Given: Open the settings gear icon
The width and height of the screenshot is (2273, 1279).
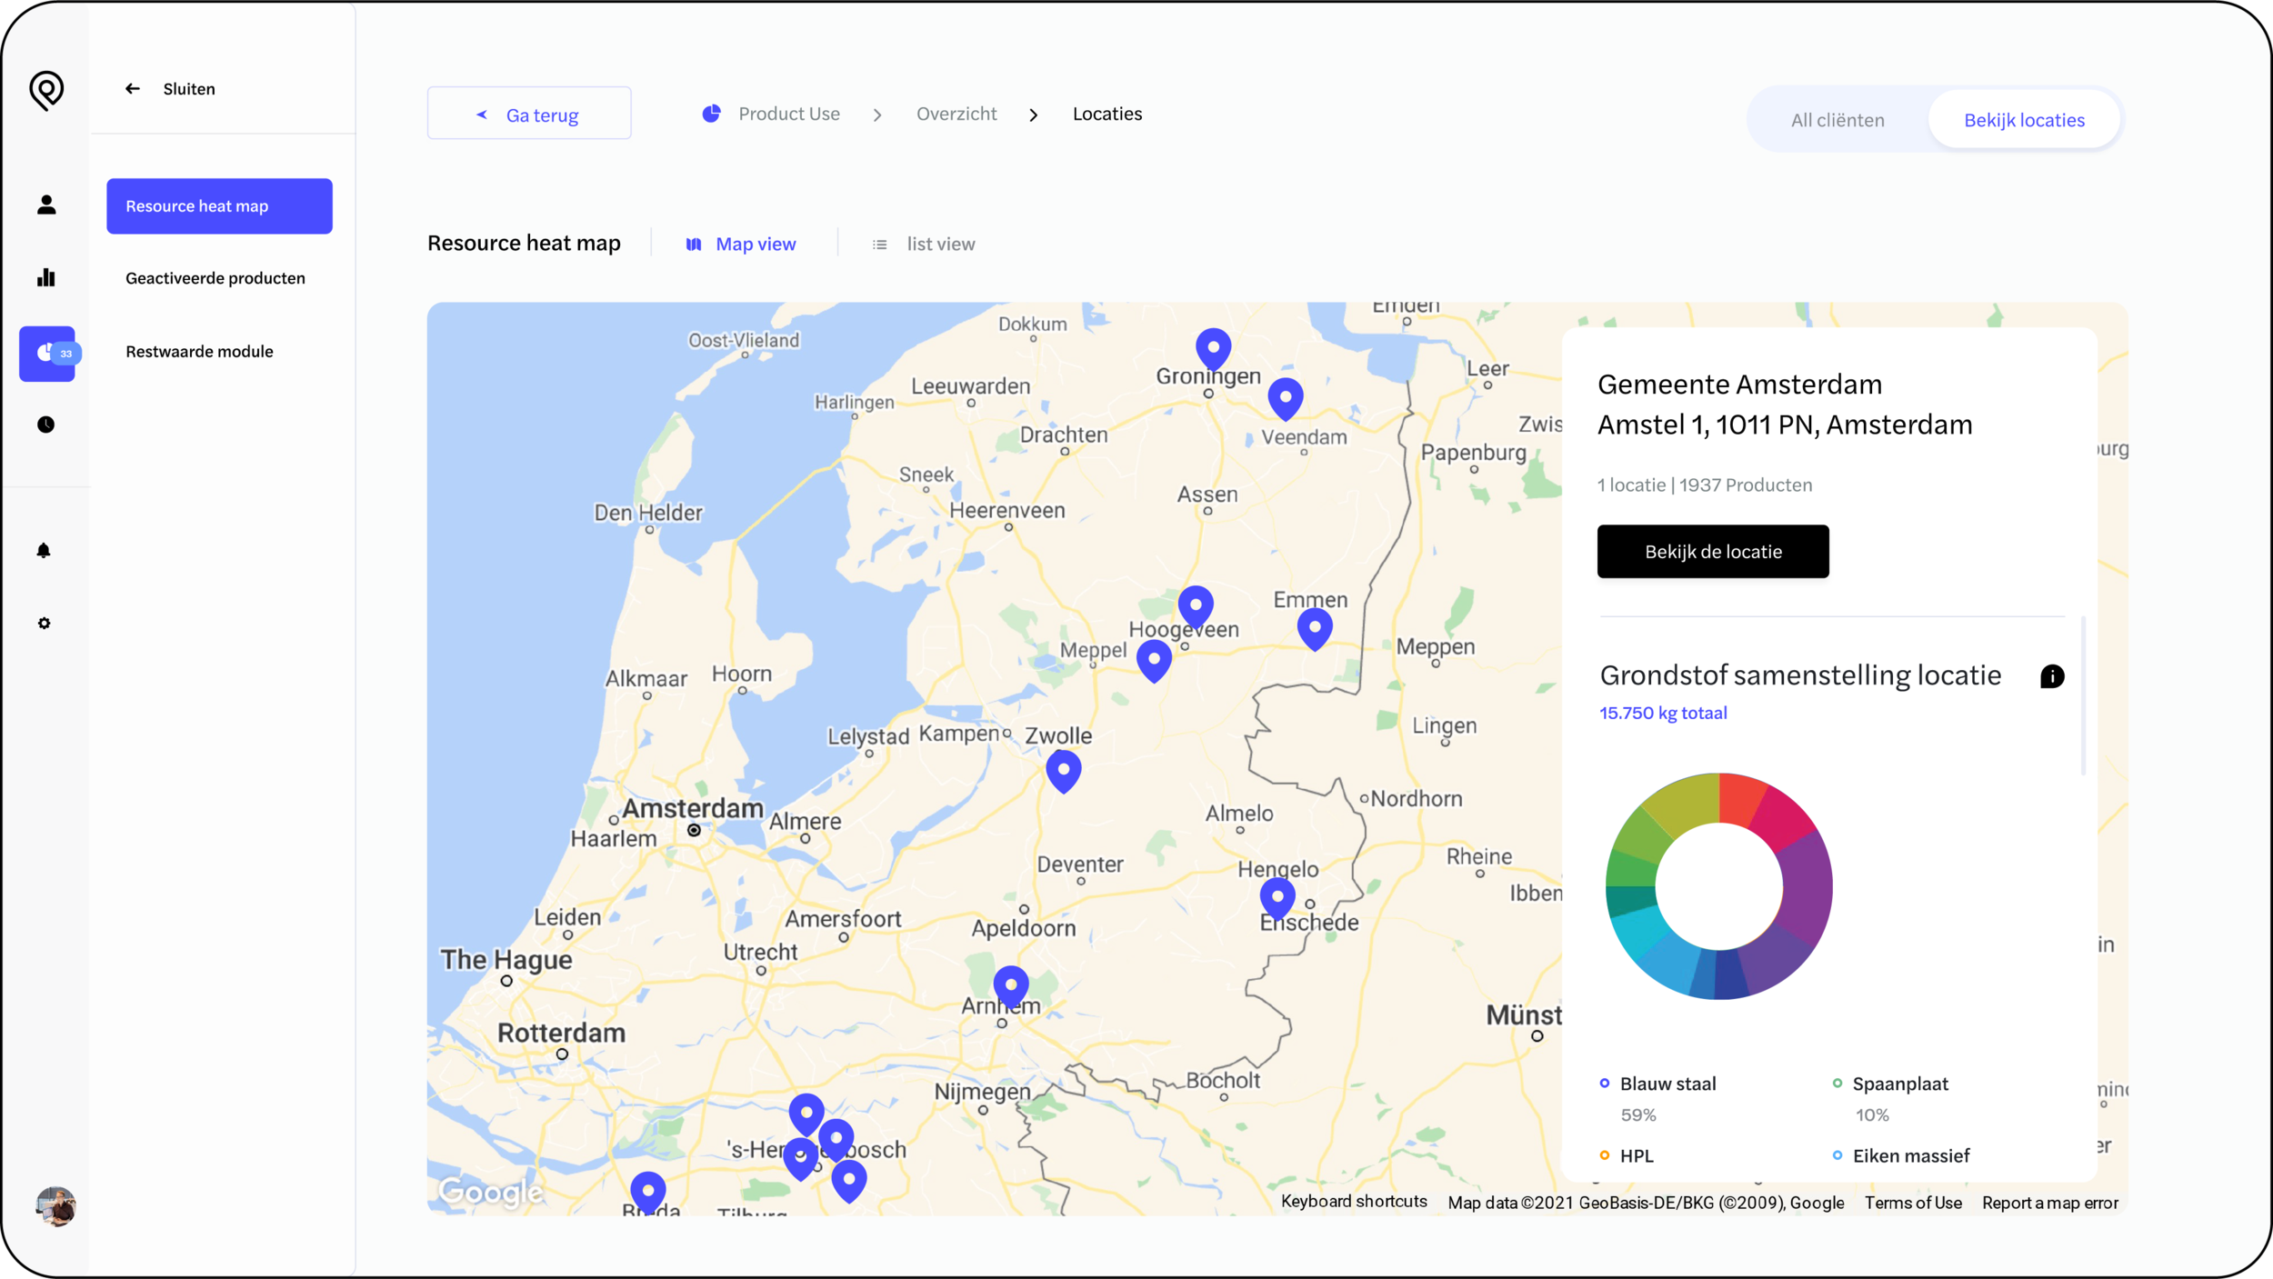Looking at the screenshot, I should tap(44, 624).
